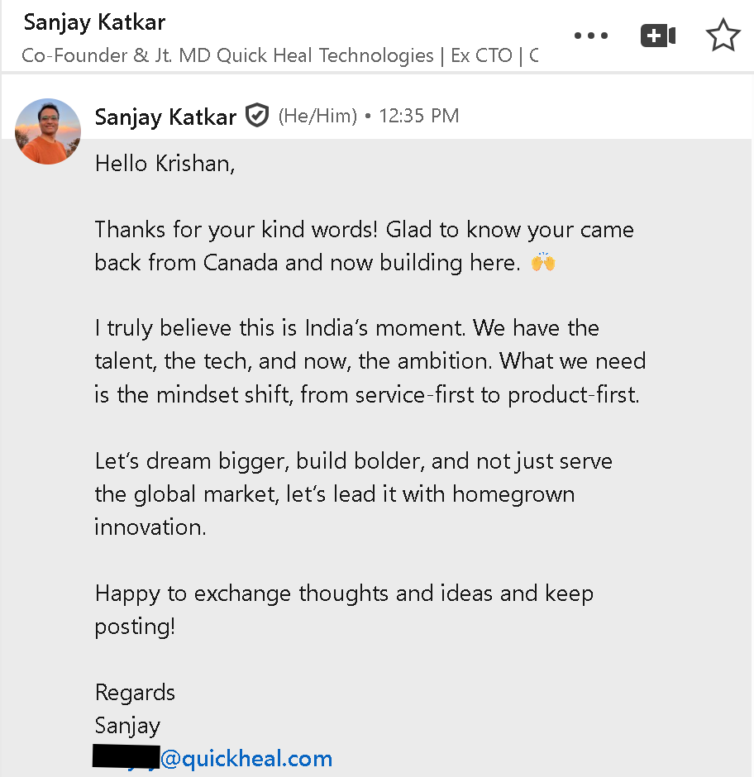This screenshot has width=754, height=777.
Task: Click the "Regards" sign-off text
Action: click(x=135, y=692)
